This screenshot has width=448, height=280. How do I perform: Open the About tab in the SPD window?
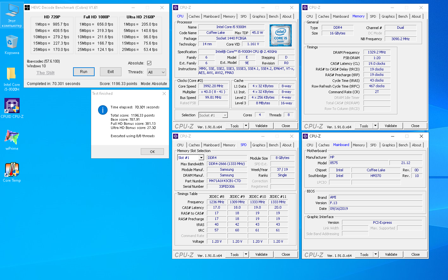287,145
